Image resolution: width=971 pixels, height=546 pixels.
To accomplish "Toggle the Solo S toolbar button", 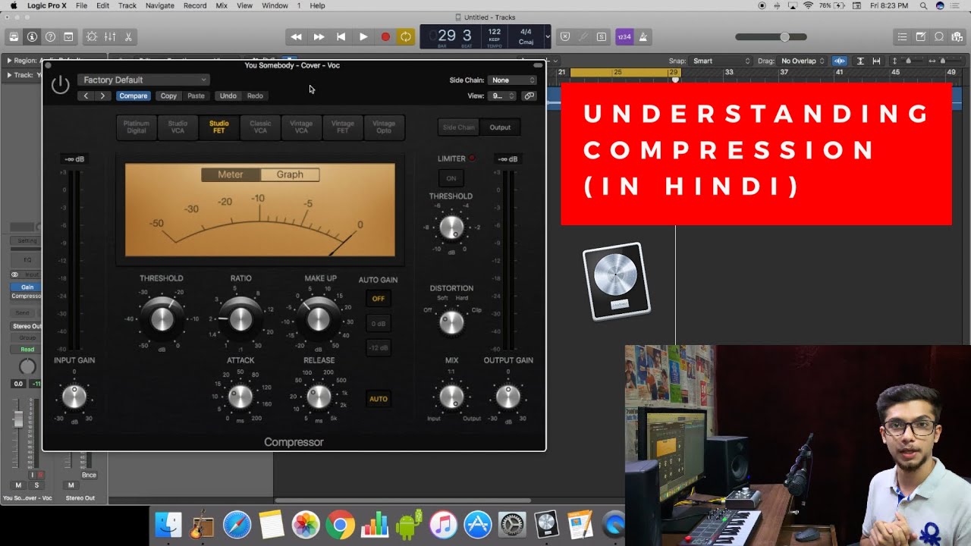I will point(602,36).
